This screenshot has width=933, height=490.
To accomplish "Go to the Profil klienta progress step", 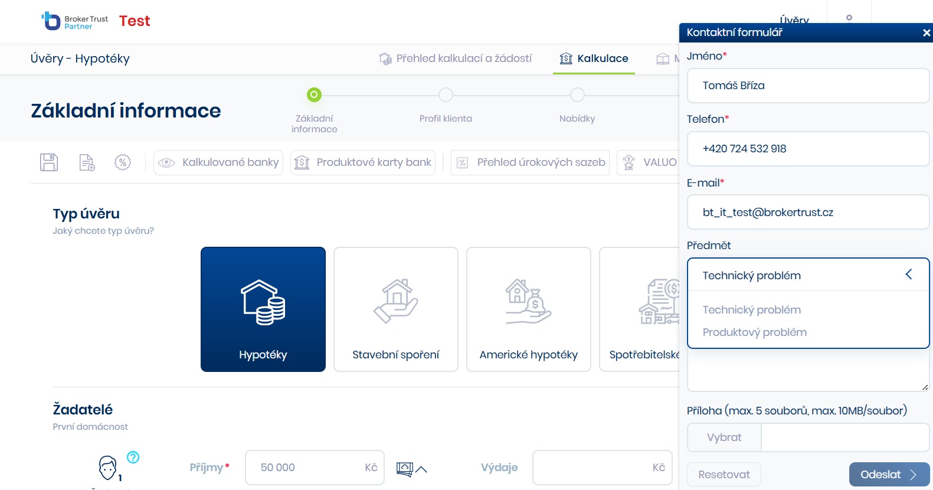I will pyautogui.click(x=446, y=95).
